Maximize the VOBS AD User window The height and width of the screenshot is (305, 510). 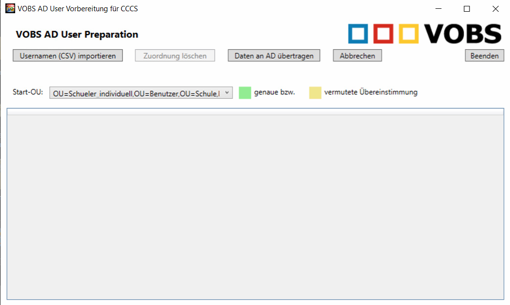467,9
